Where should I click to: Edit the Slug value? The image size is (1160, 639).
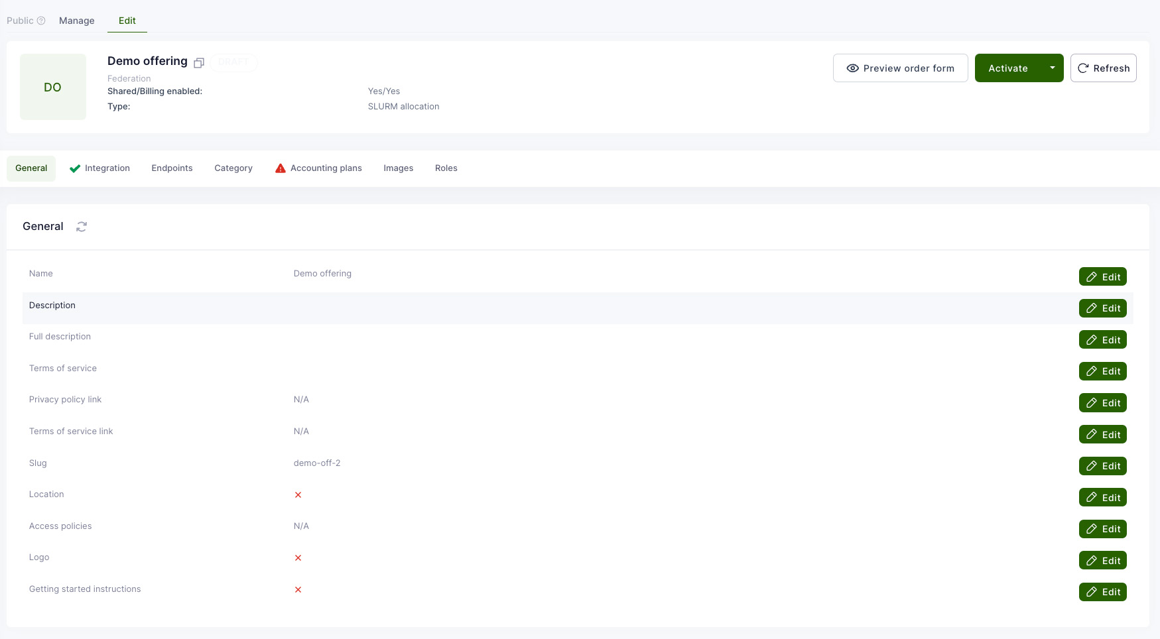pyautogui.click(x=1102, y=466)
